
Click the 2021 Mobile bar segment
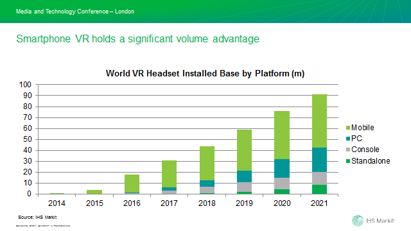(x=319, y=121)
